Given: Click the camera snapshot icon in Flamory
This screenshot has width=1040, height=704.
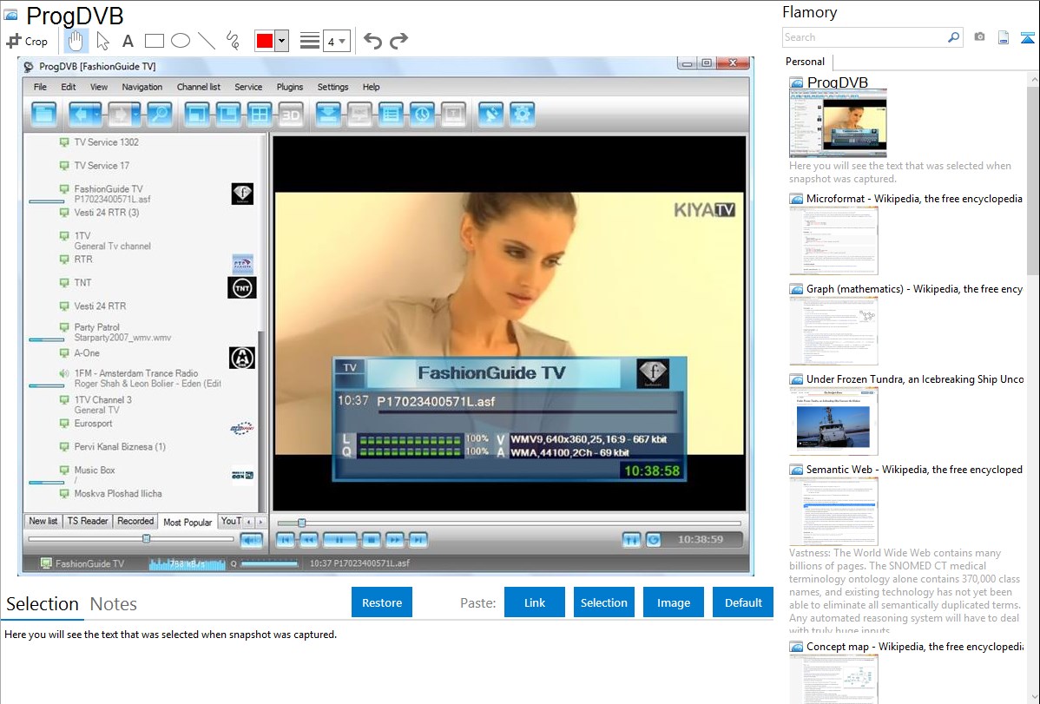Looking at the screenshot, I should point(979,37).
